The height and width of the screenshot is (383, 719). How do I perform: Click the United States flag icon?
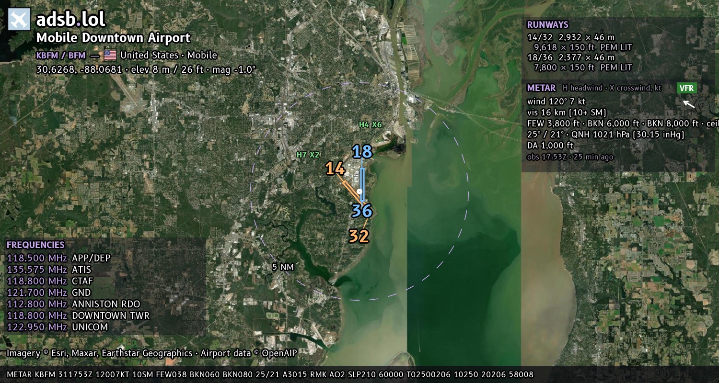pyautogui.click(x=110, y=56)
